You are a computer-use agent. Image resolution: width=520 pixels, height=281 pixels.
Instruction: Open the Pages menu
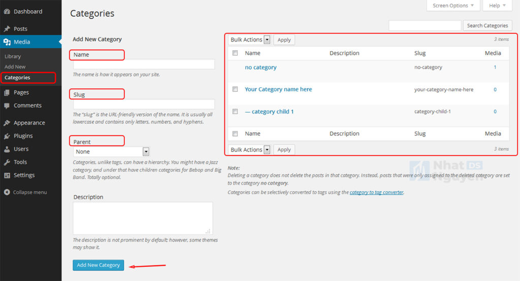click(x=21, y=92)
